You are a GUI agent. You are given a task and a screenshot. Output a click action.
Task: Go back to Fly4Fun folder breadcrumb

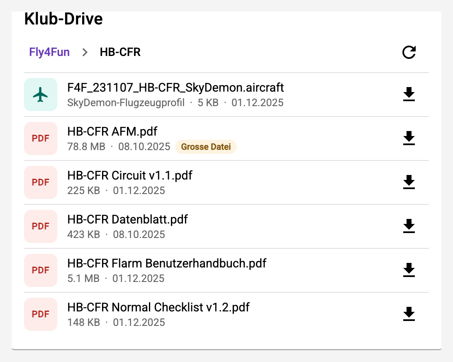click(49, 52)
